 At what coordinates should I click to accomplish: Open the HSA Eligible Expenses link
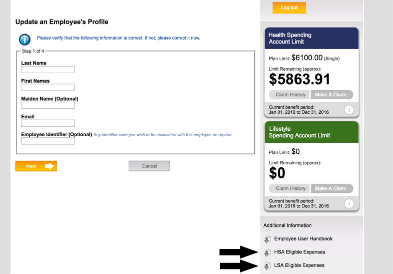[299, 252]
